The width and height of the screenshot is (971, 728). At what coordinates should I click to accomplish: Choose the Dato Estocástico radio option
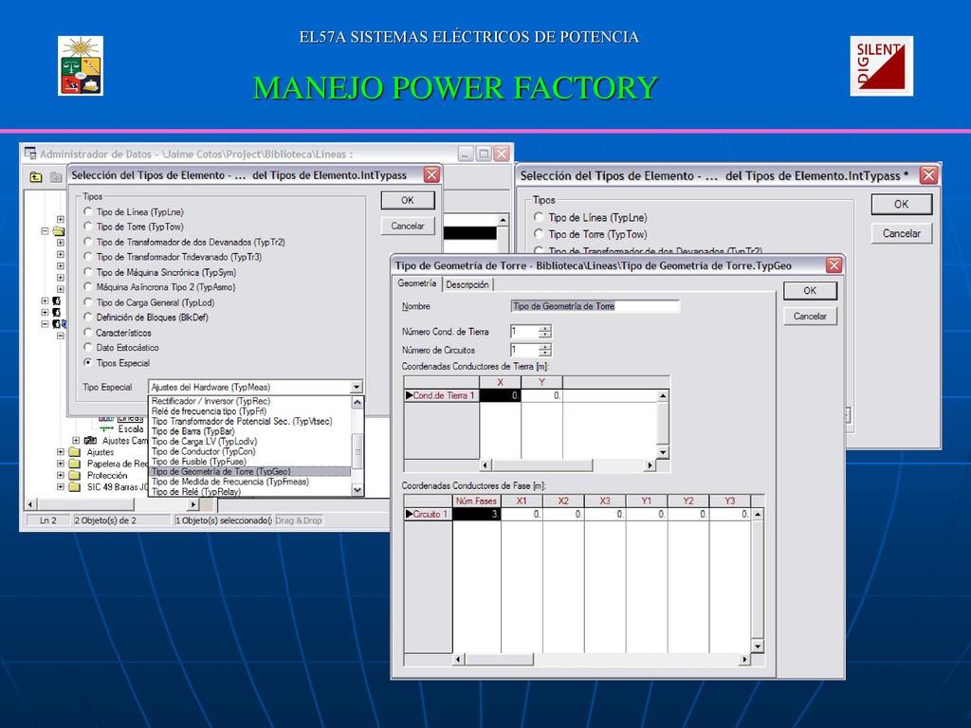click(88, 348)
